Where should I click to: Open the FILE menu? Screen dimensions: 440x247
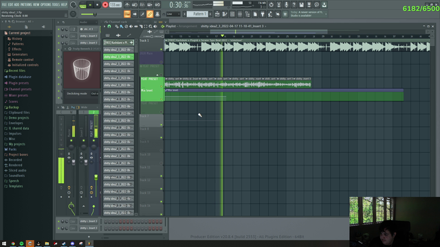click(4, 5)
